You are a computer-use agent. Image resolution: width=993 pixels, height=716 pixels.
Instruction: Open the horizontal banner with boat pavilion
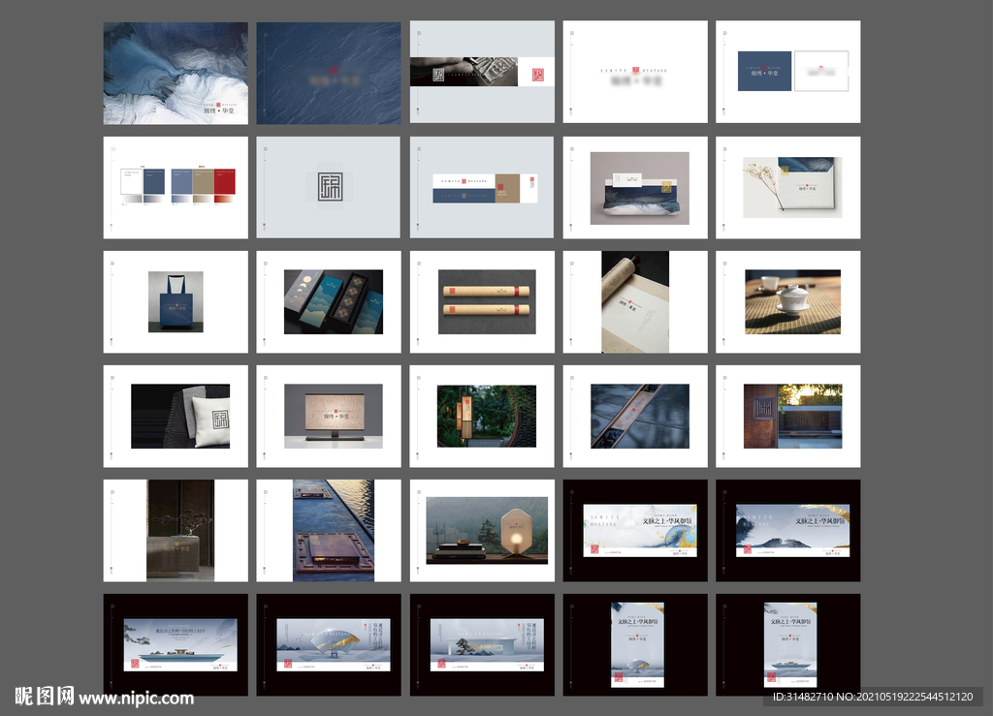pyautogui.click(x=180, y=645)
